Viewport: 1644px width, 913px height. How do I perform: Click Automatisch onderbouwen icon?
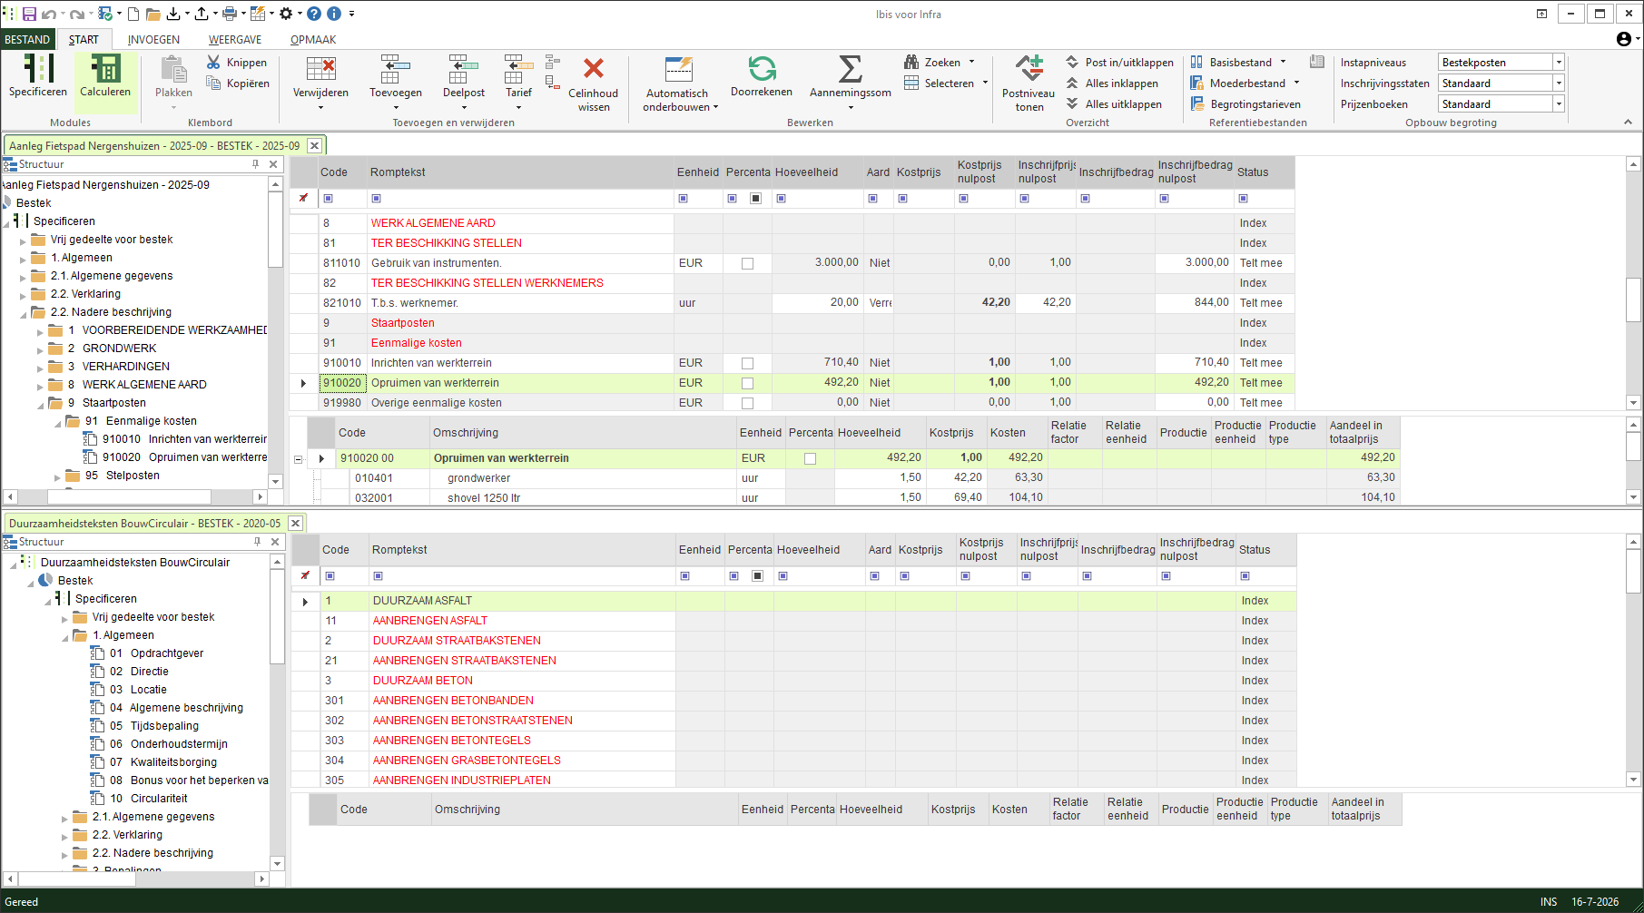678,69
